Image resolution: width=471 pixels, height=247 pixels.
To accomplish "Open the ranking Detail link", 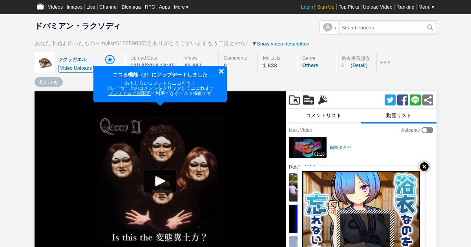I will coord(359,65).
